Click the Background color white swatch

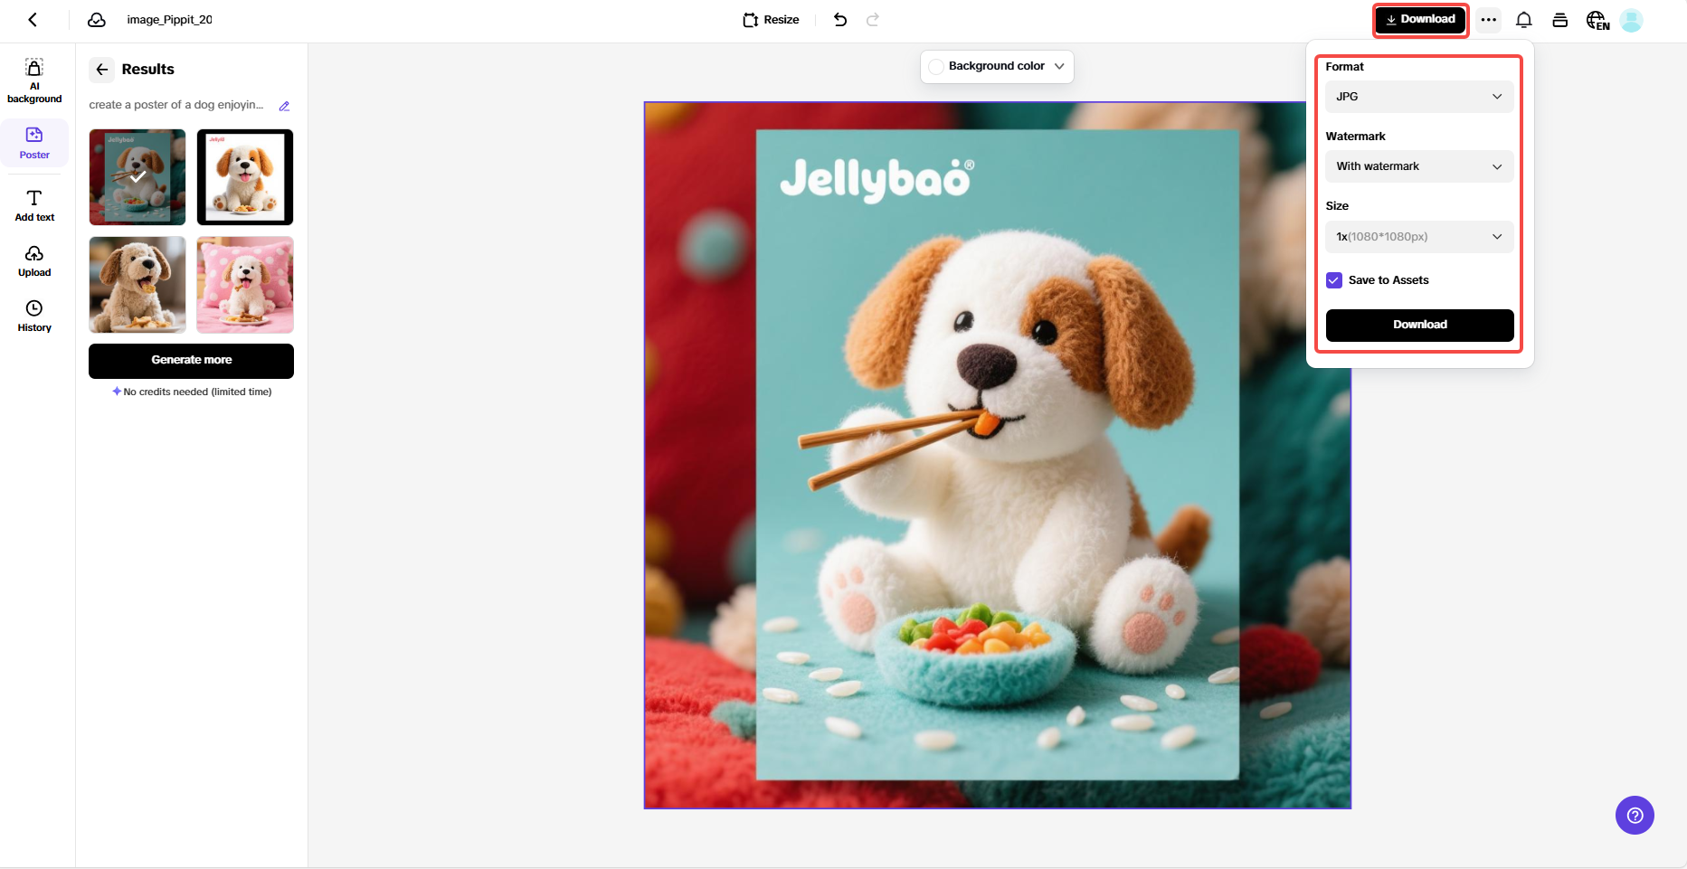pos(936,67)
